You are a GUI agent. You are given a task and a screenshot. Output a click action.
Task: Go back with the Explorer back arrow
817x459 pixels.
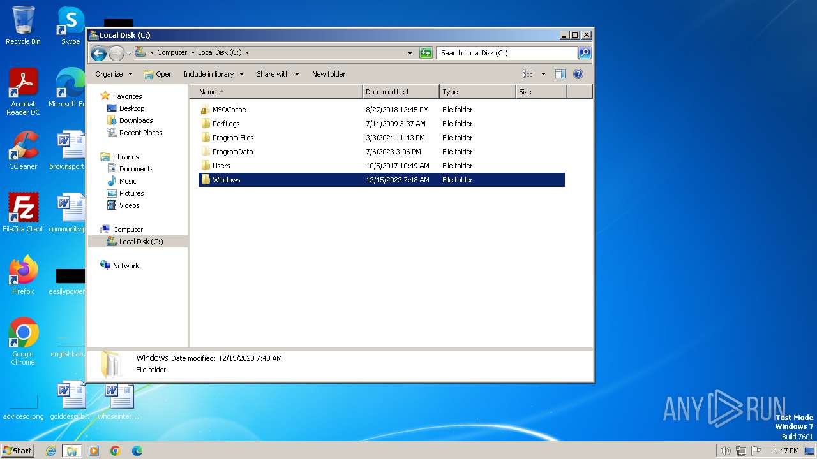pos(98,53)
